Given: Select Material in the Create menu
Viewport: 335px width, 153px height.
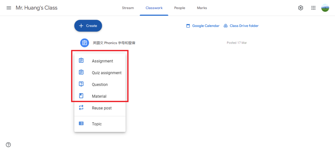Looking at the screenshot, I should pyautogui.click(x=100, y=96).
